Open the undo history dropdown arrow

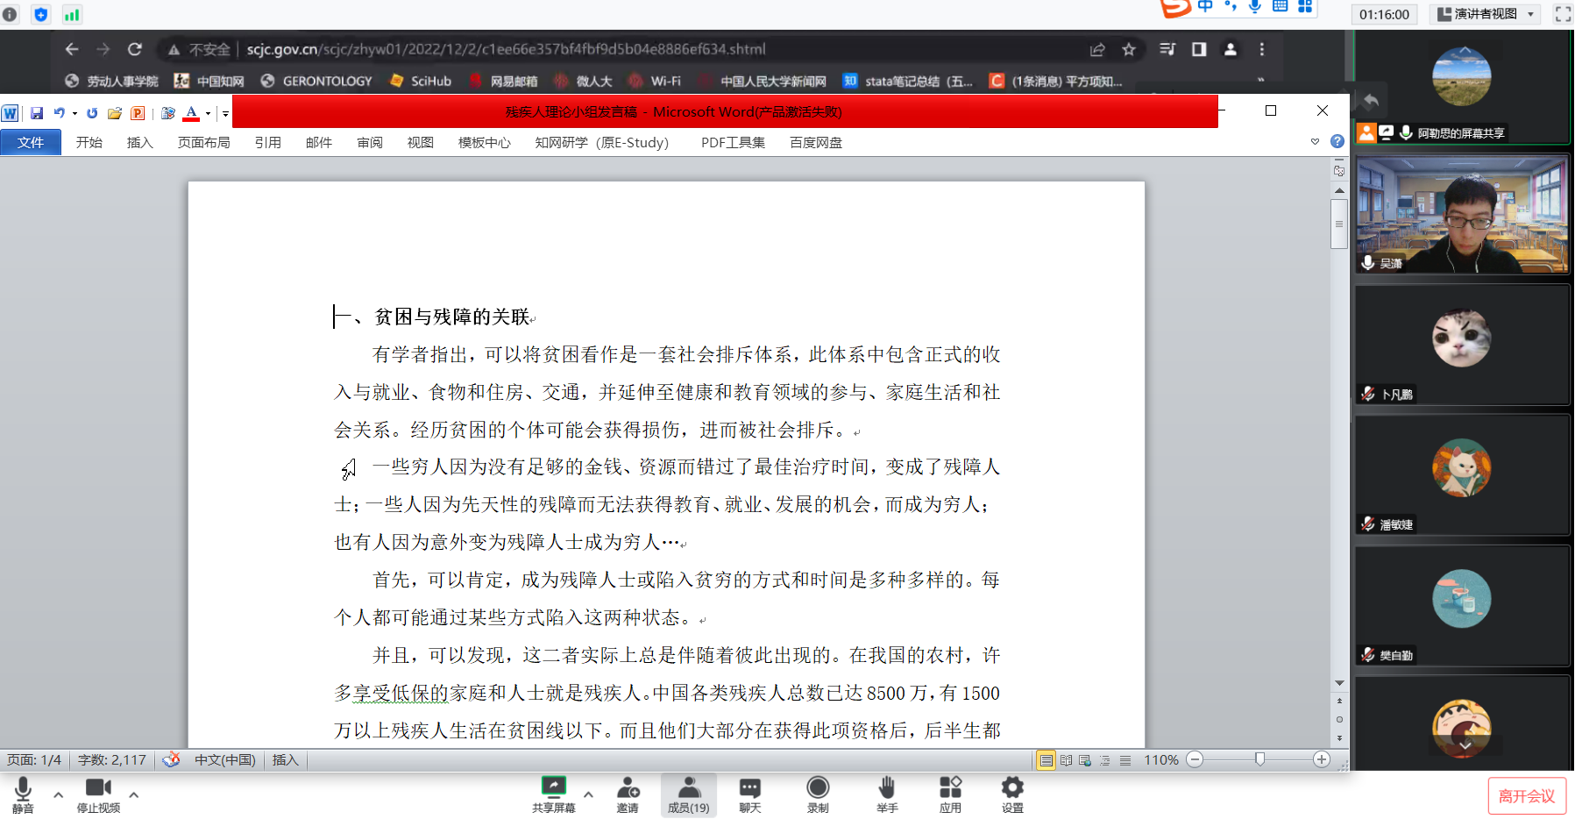pyautogui.click(x=74, y=113)
